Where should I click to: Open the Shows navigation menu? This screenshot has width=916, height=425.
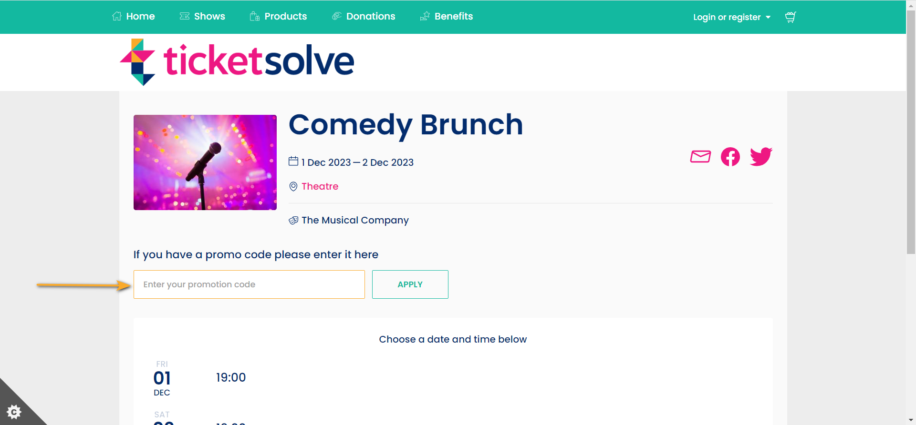tap(208, 16)
